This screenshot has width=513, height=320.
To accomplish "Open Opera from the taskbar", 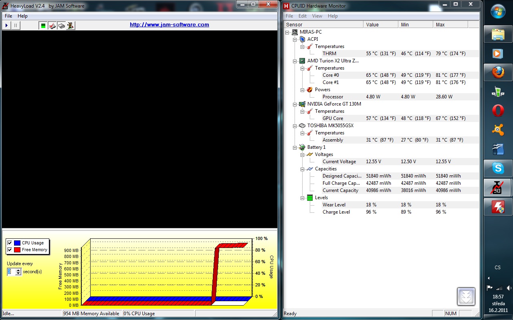I will tap(498, 110).
